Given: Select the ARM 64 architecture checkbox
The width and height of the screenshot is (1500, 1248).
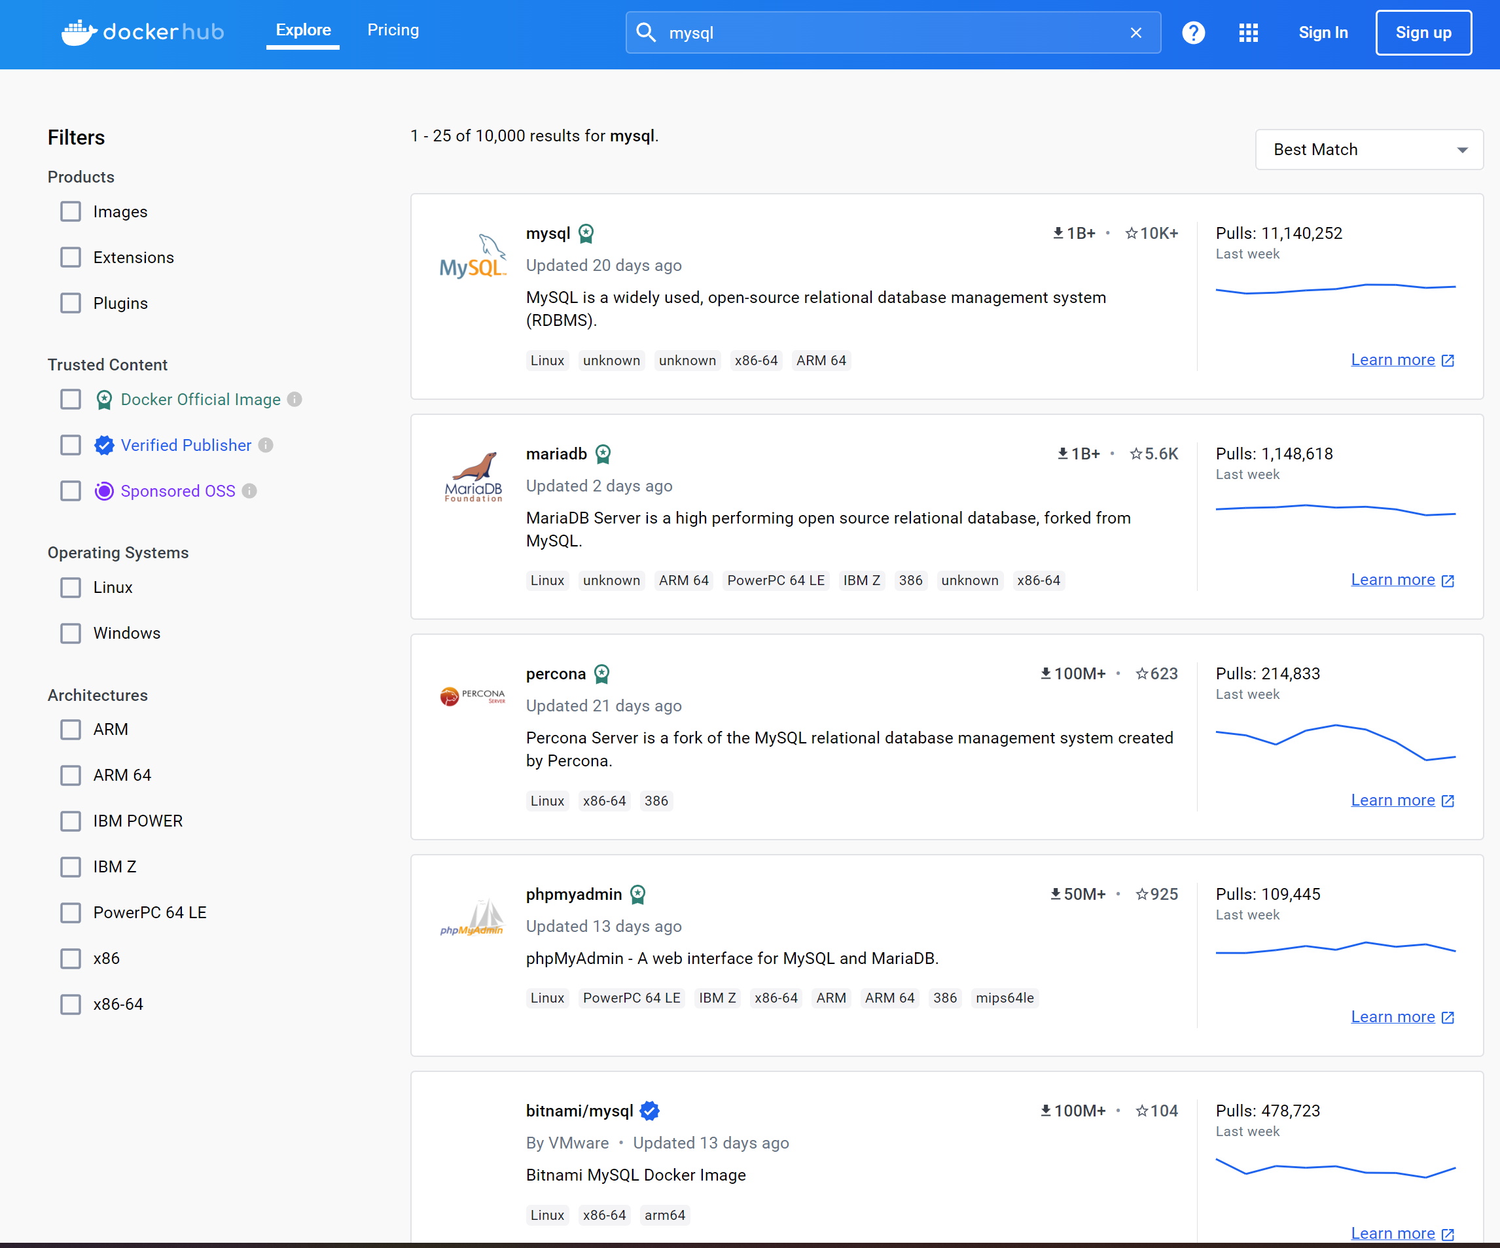Looking at the screenshot, I should (x=71, y=775).
